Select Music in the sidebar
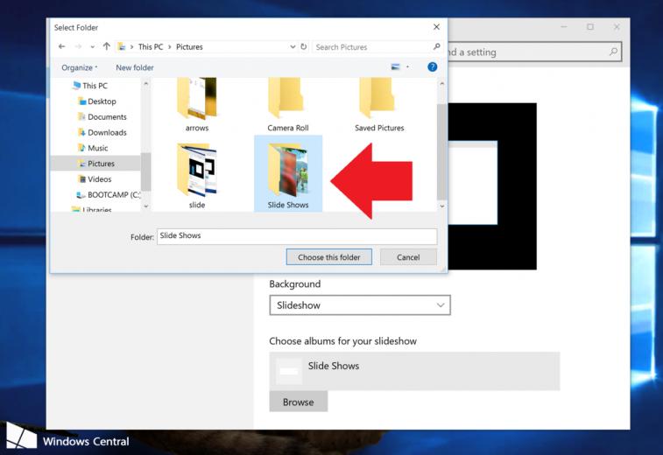 (93, 148)
